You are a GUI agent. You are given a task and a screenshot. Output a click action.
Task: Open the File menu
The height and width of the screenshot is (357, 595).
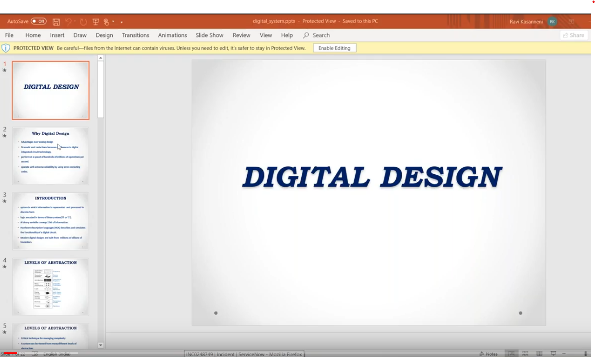click(9, 35)
